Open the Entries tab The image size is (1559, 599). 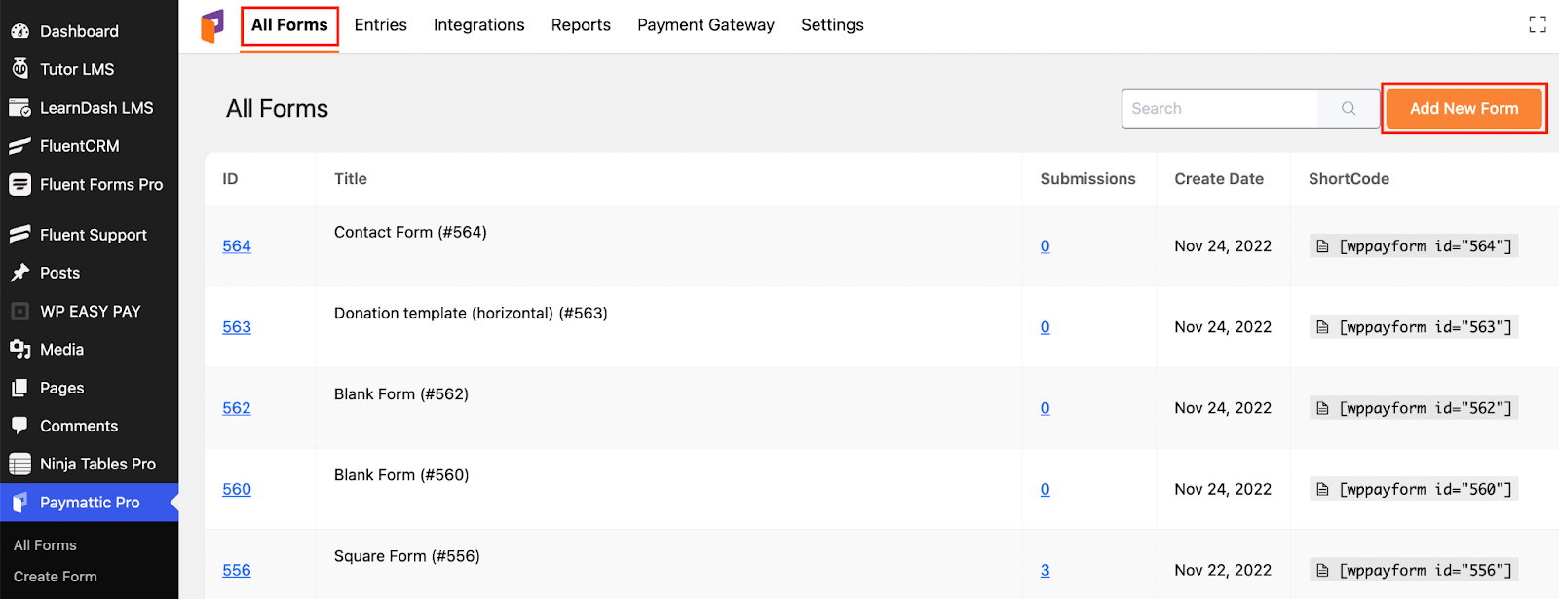click(380, 25)
